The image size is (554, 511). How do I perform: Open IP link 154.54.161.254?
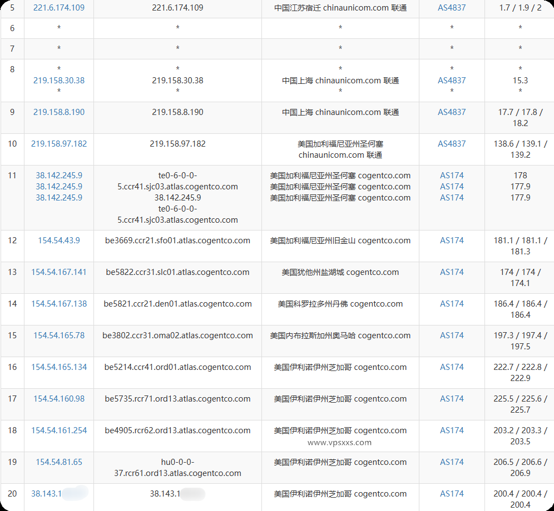pyautogui.click(x=58, y=430)
